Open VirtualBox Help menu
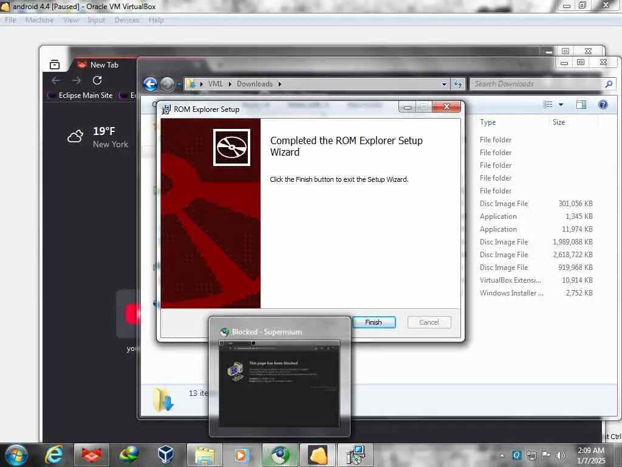This screenshot has height=467, width=622. [x=156, y=20]
